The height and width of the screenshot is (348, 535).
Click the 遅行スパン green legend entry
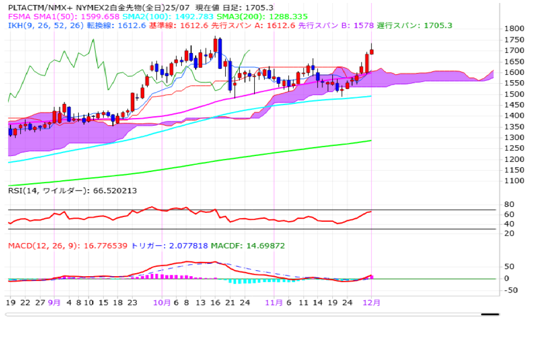(x=414, y=25)
